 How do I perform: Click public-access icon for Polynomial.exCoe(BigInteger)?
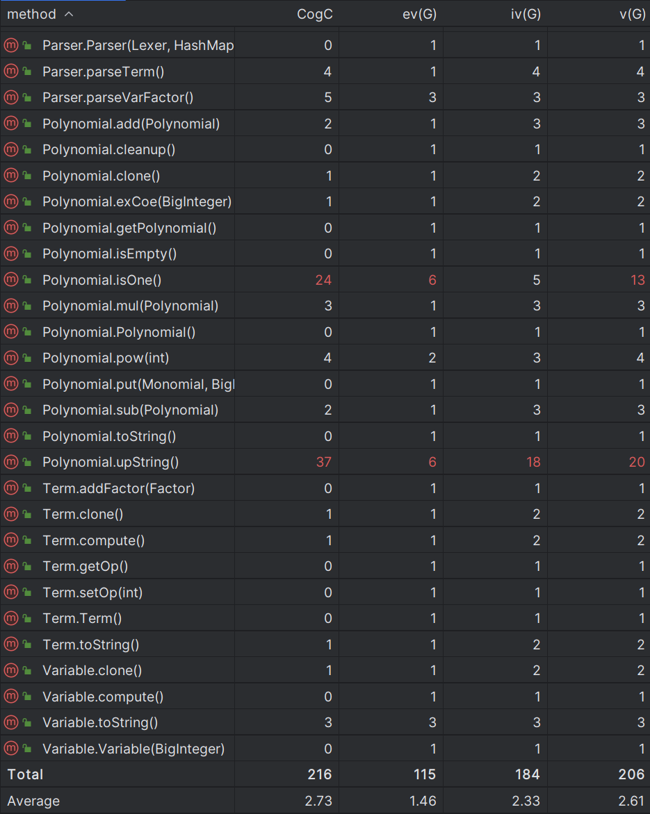pyautogui.click(x=27, y=202)
